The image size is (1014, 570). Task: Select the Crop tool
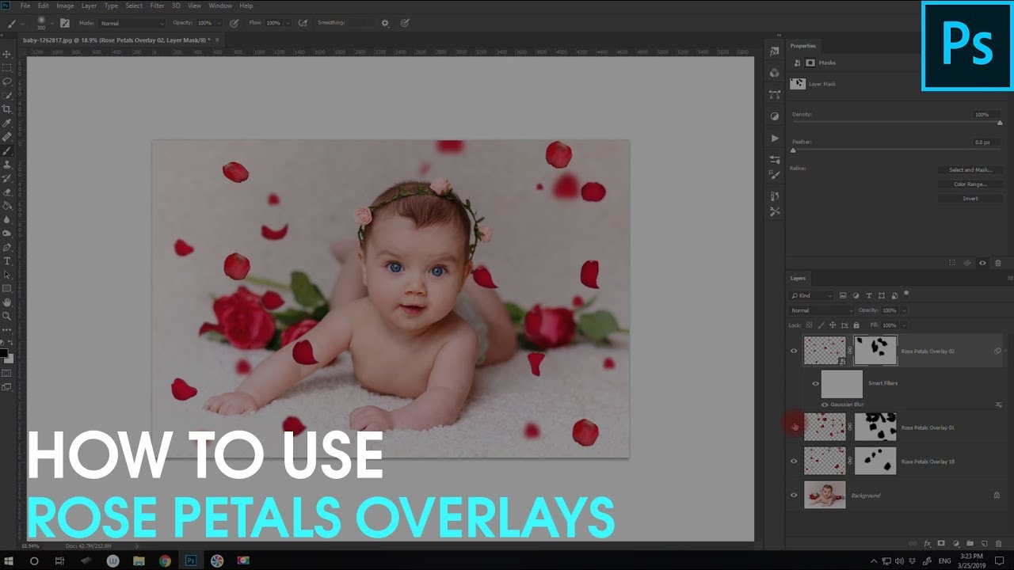click(7, 109)
